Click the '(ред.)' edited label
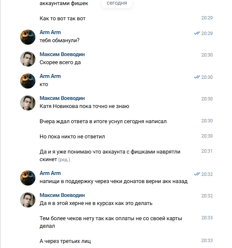Screen dimensions: 232x248 pos(64,159)
